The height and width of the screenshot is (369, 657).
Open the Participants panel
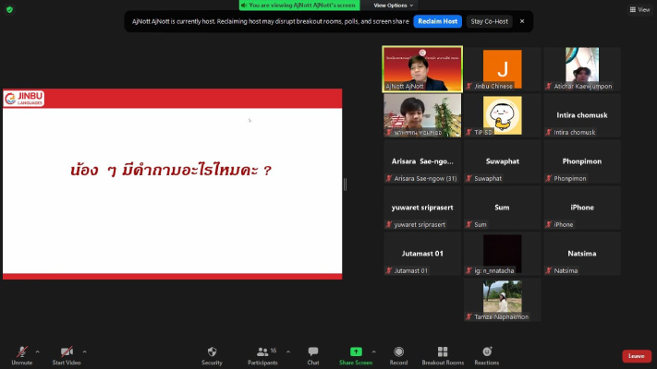[x=262, y=354]
